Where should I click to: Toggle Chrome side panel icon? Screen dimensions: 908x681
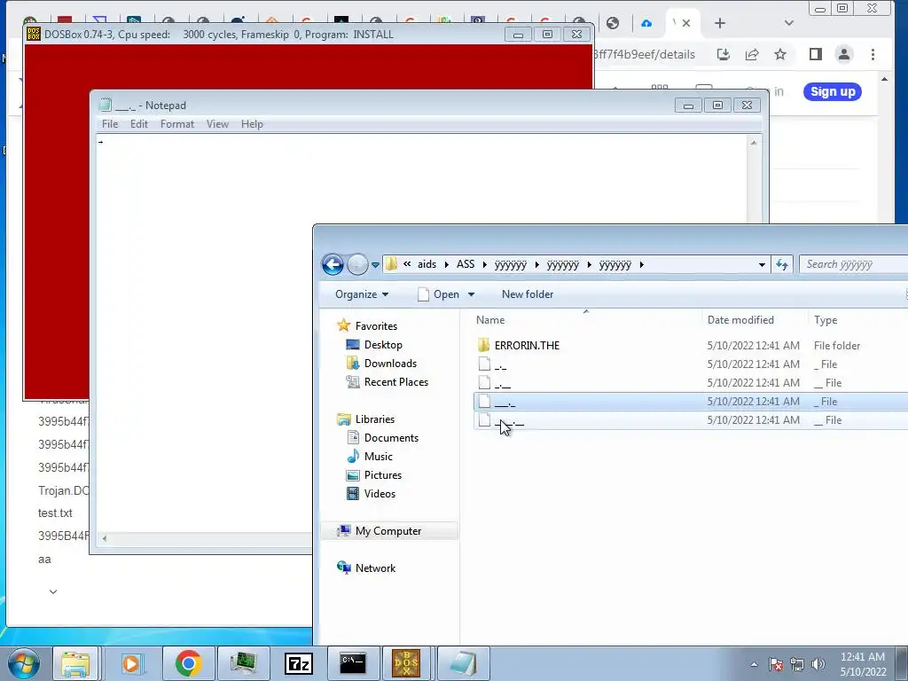pos(816,54)
